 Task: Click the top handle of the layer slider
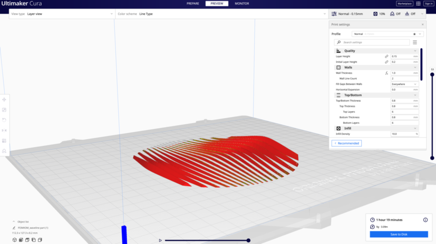tap(432, 74)
